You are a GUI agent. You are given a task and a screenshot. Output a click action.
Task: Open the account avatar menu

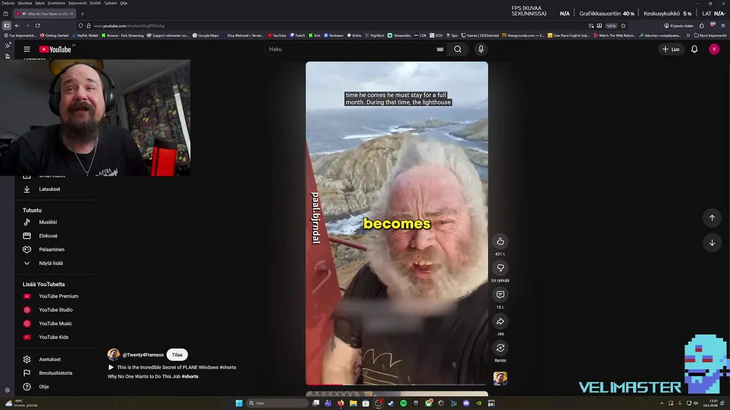(x=714, y=49)
